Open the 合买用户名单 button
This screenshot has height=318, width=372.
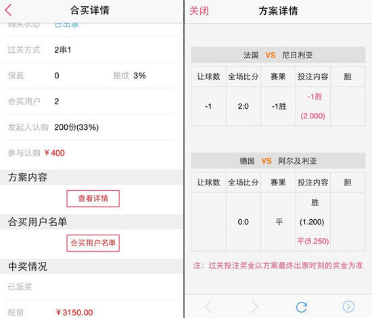click(93, 243)
